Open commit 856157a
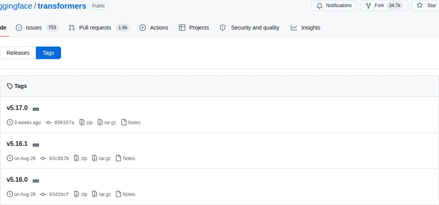 coord(64,122)
